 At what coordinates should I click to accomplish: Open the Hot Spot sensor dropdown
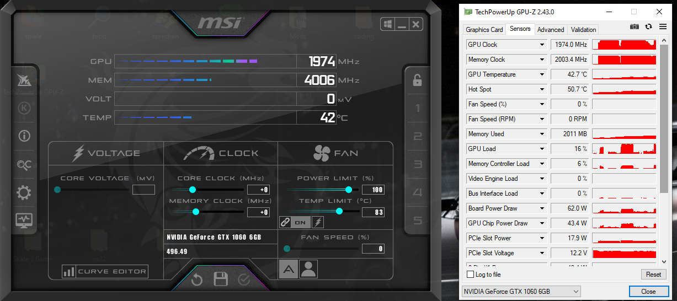tap(542, 89)
